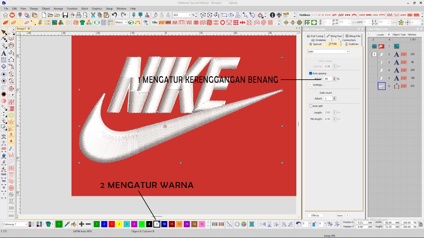Viewport: 424px width, 238px height.
Task: Save the design using the floppy disk icon
Action: point(65,15)
